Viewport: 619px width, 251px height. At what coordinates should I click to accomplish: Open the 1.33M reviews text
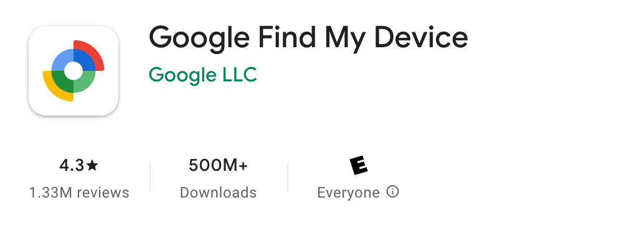pyautogui.click(x=79, y=193)
